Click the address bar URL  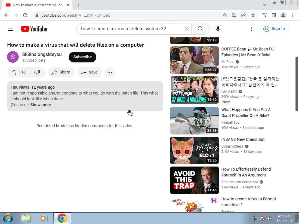point(76,15)
